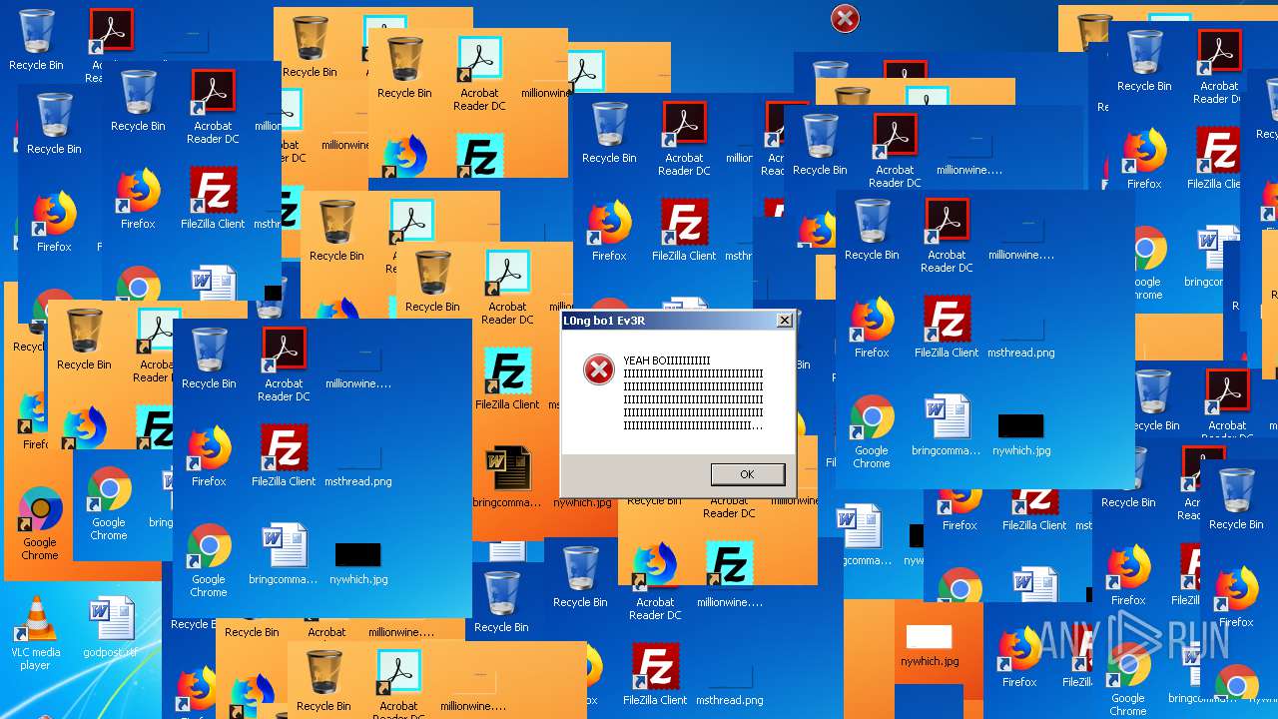Screen dimensions: 1278x719
Task: Click the L0ng bo1 Ev3R title bar text
Action: pyautogui.click(x=604, y=321)
